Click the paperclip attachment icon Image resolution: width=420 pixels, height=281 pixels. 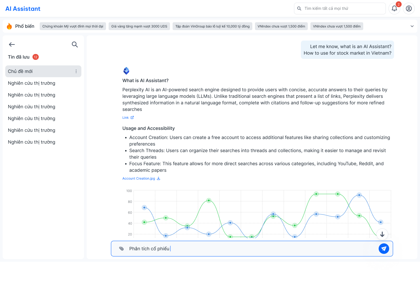coord(121,249)
